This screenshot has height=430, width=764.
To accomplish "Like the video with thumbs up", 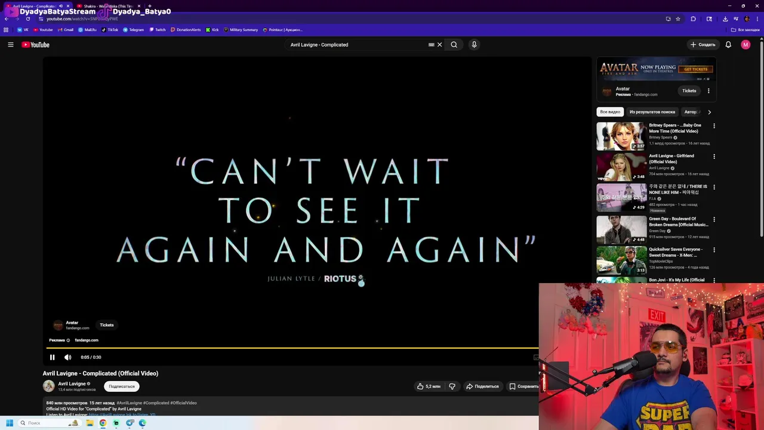I will (x=429, y=386).
